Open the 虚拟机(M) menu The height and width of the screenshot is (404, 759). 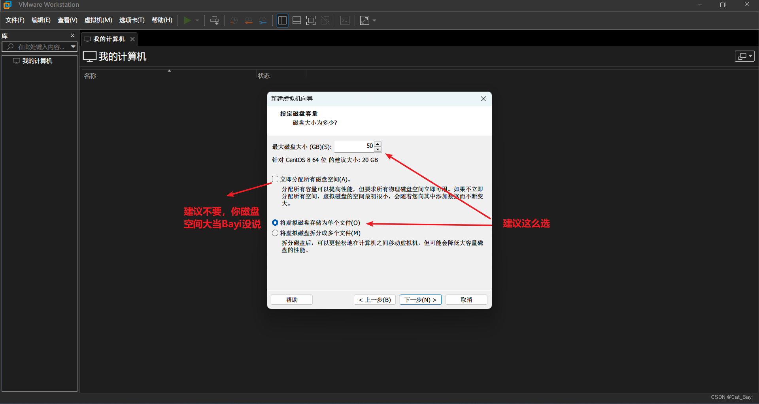[98, 20]
